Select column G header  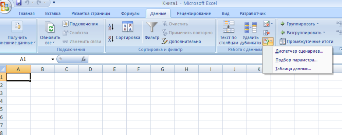162,70
